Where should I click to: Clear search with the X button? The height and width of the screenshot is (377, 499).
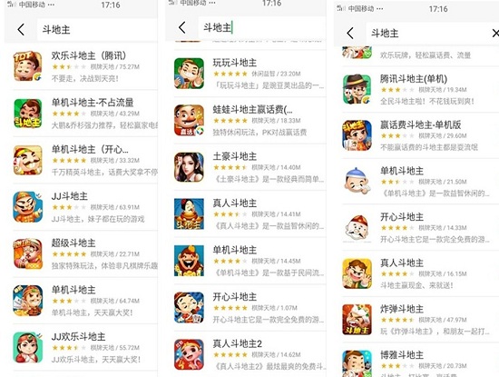pos(495,33)
